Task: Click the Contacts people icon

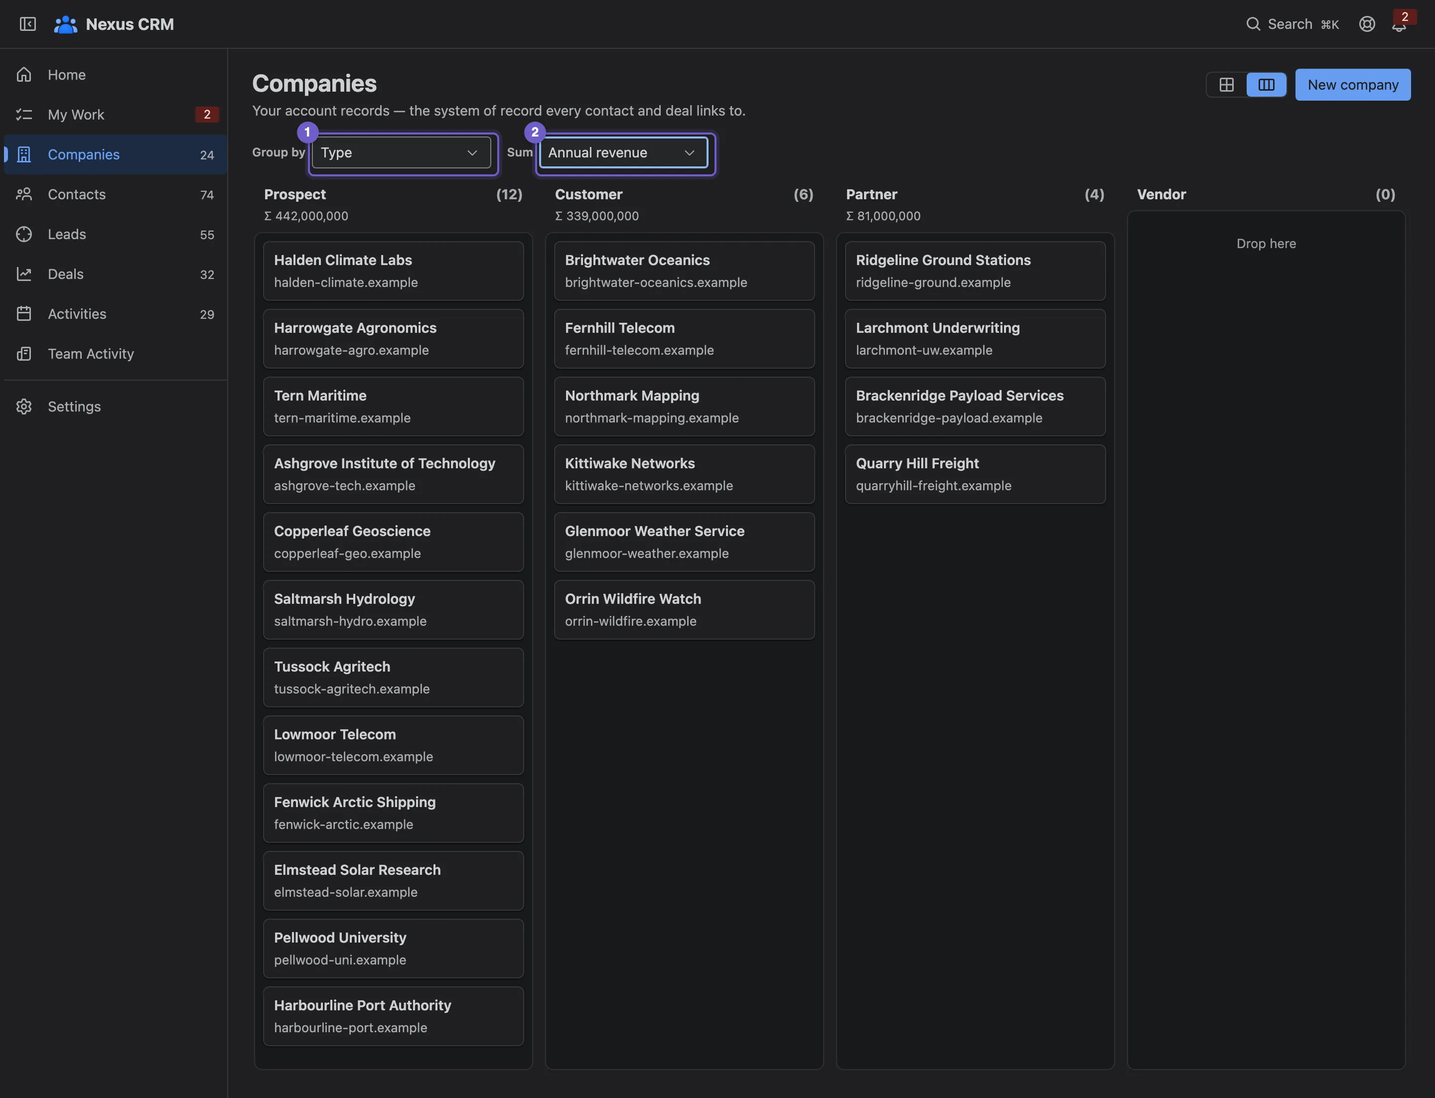Action: click(24, 194)
